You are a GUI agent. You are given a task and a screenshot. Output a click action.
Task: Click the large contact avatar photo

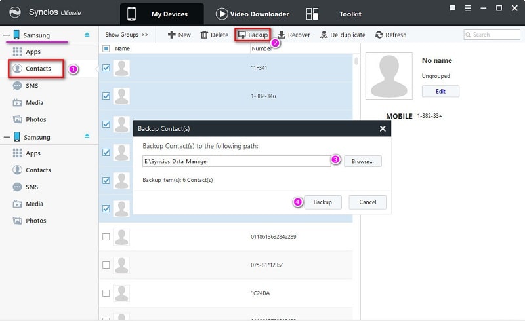coord(388,76)
